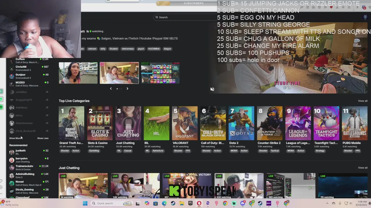Open the Counter-Strike 2 category card
The width and height of the screenshot is (371, 208).
270,123
